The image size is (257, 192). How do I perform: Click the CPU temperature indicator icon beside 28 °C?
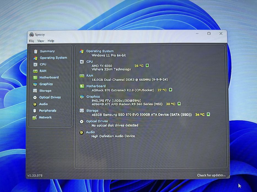pyautogui.click(x=147, y=66)
